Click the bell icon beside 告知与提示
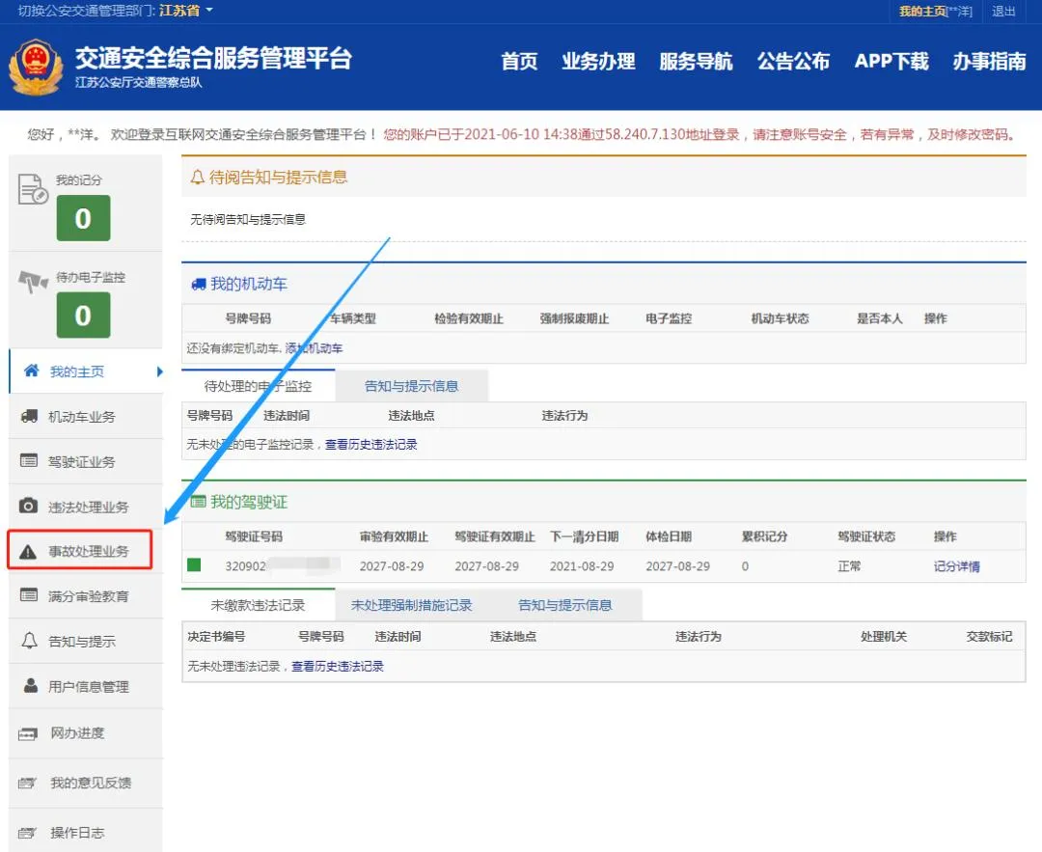 (29, 642)
